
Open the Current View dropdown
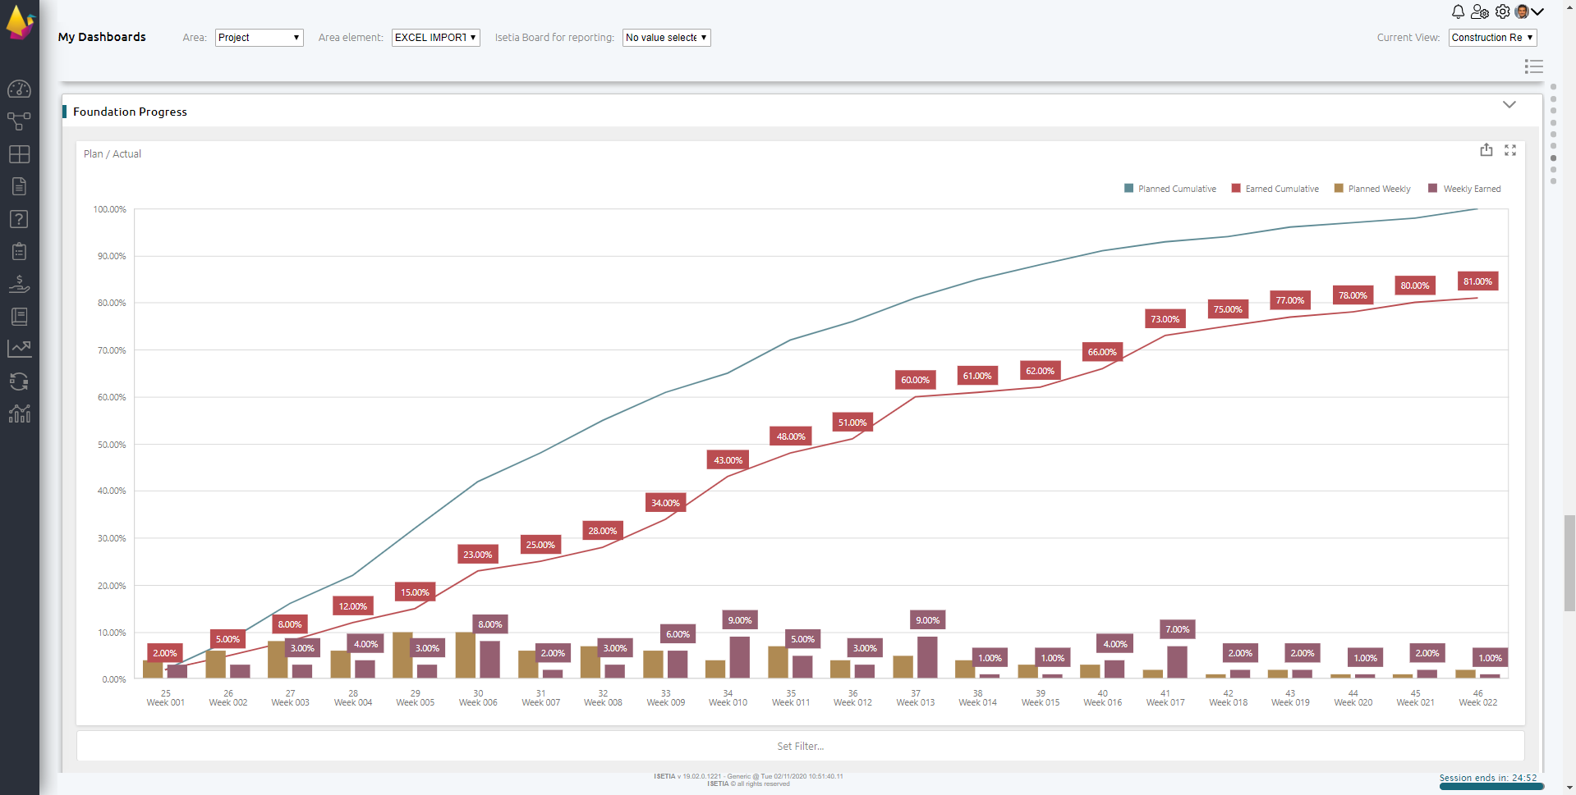click(x=1491, y=38)
